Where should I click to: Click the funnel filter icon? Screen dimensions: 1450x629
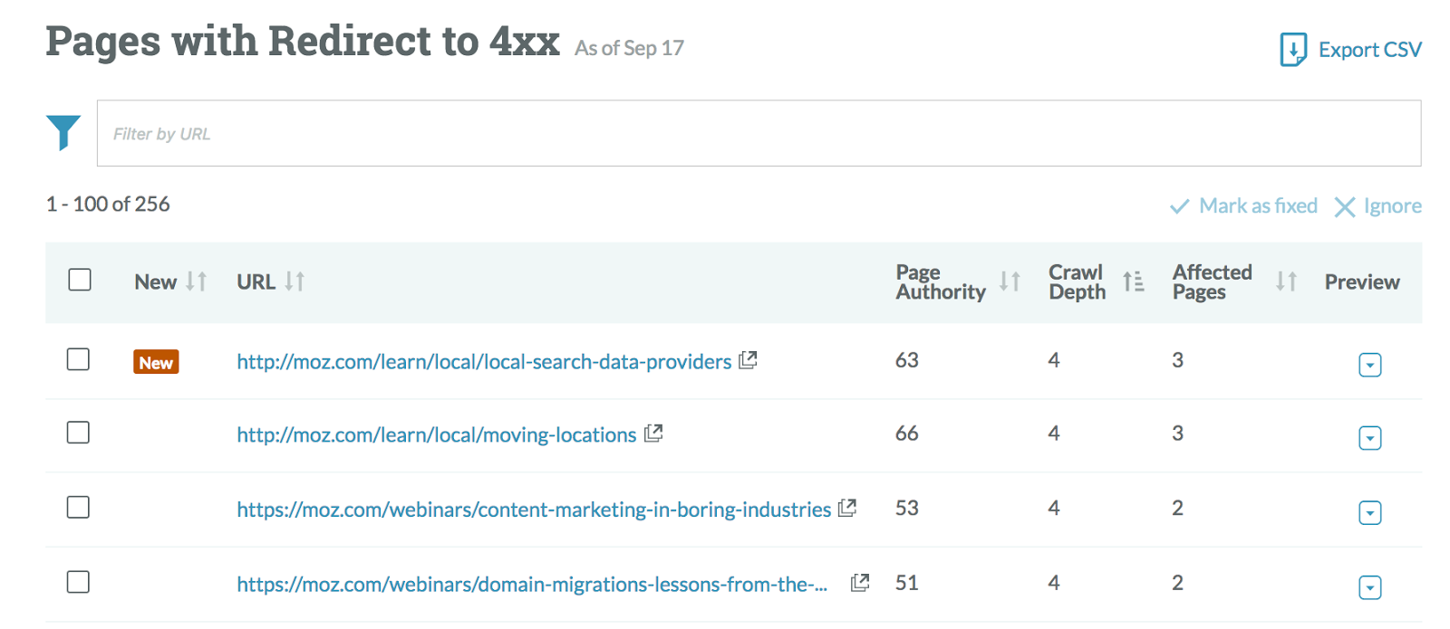click(x=63, y=132)
